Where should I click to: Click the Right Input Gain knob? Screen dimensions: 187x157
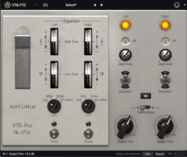point(165,55)
